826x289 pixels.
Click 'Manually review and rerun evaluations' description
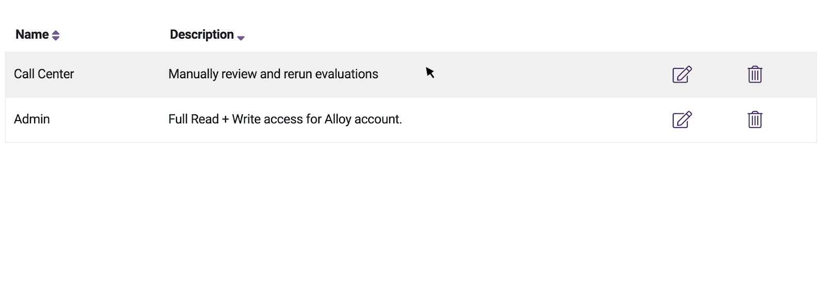tap(273, 74)
